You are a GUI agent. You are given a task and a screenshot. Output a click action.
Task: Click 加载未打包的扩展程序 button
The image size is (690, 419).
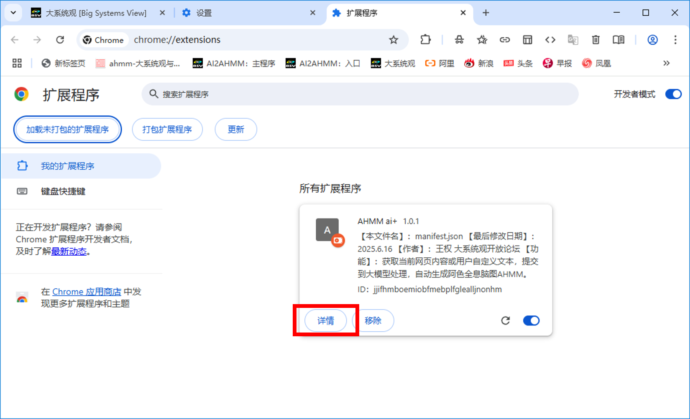click(67, 130)
